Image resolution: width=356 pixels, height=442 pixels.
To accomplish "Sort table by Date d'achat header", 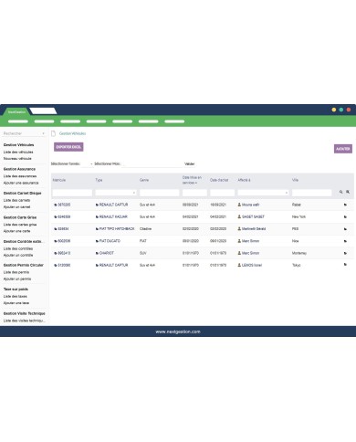I will [x=219, y=180].
